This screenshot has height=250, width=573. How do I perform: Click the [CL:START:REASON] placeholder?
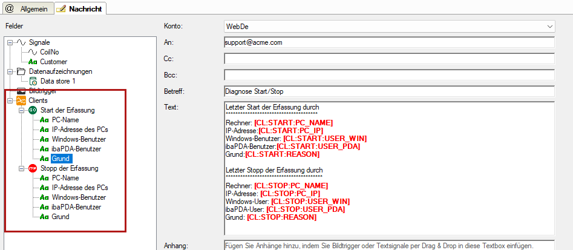tap(282, 154)
